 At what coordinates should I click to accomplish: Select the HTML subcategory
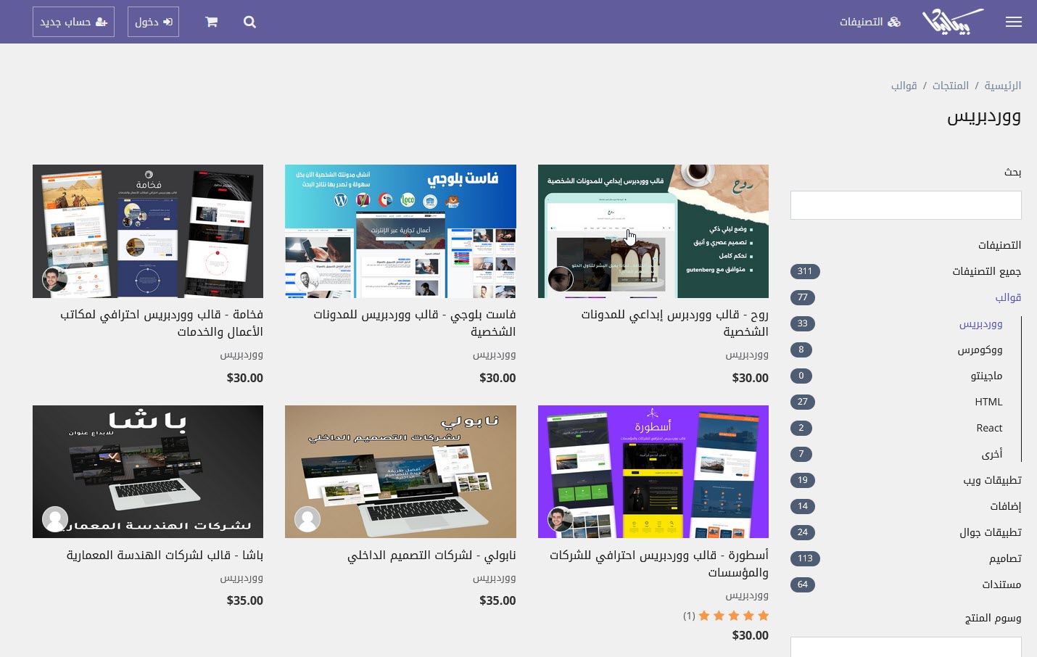tap(988, 402)
